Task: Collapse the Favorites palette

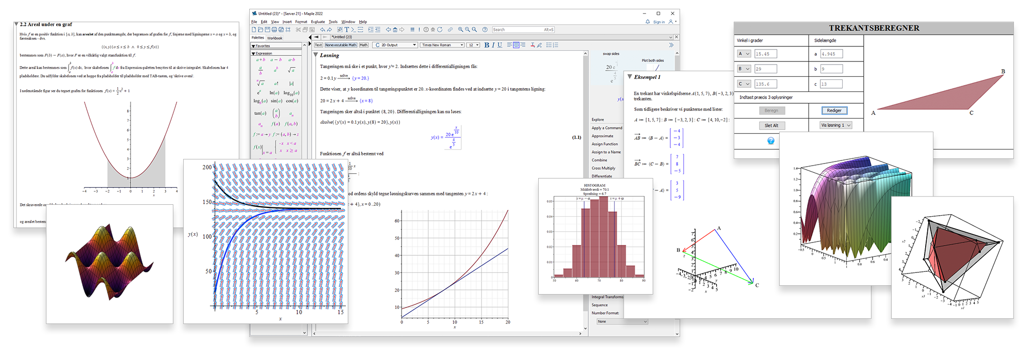Action: (253, 46)
